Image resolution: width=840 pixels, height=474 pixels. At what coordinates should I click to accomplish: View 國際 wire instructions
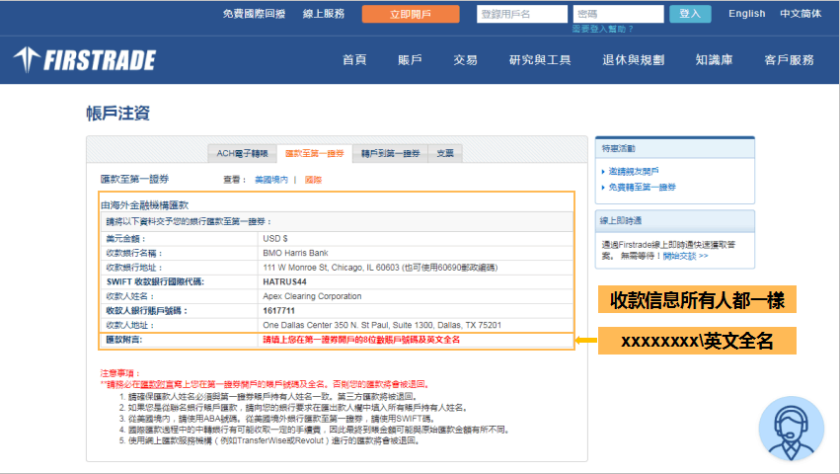point(313,180)
